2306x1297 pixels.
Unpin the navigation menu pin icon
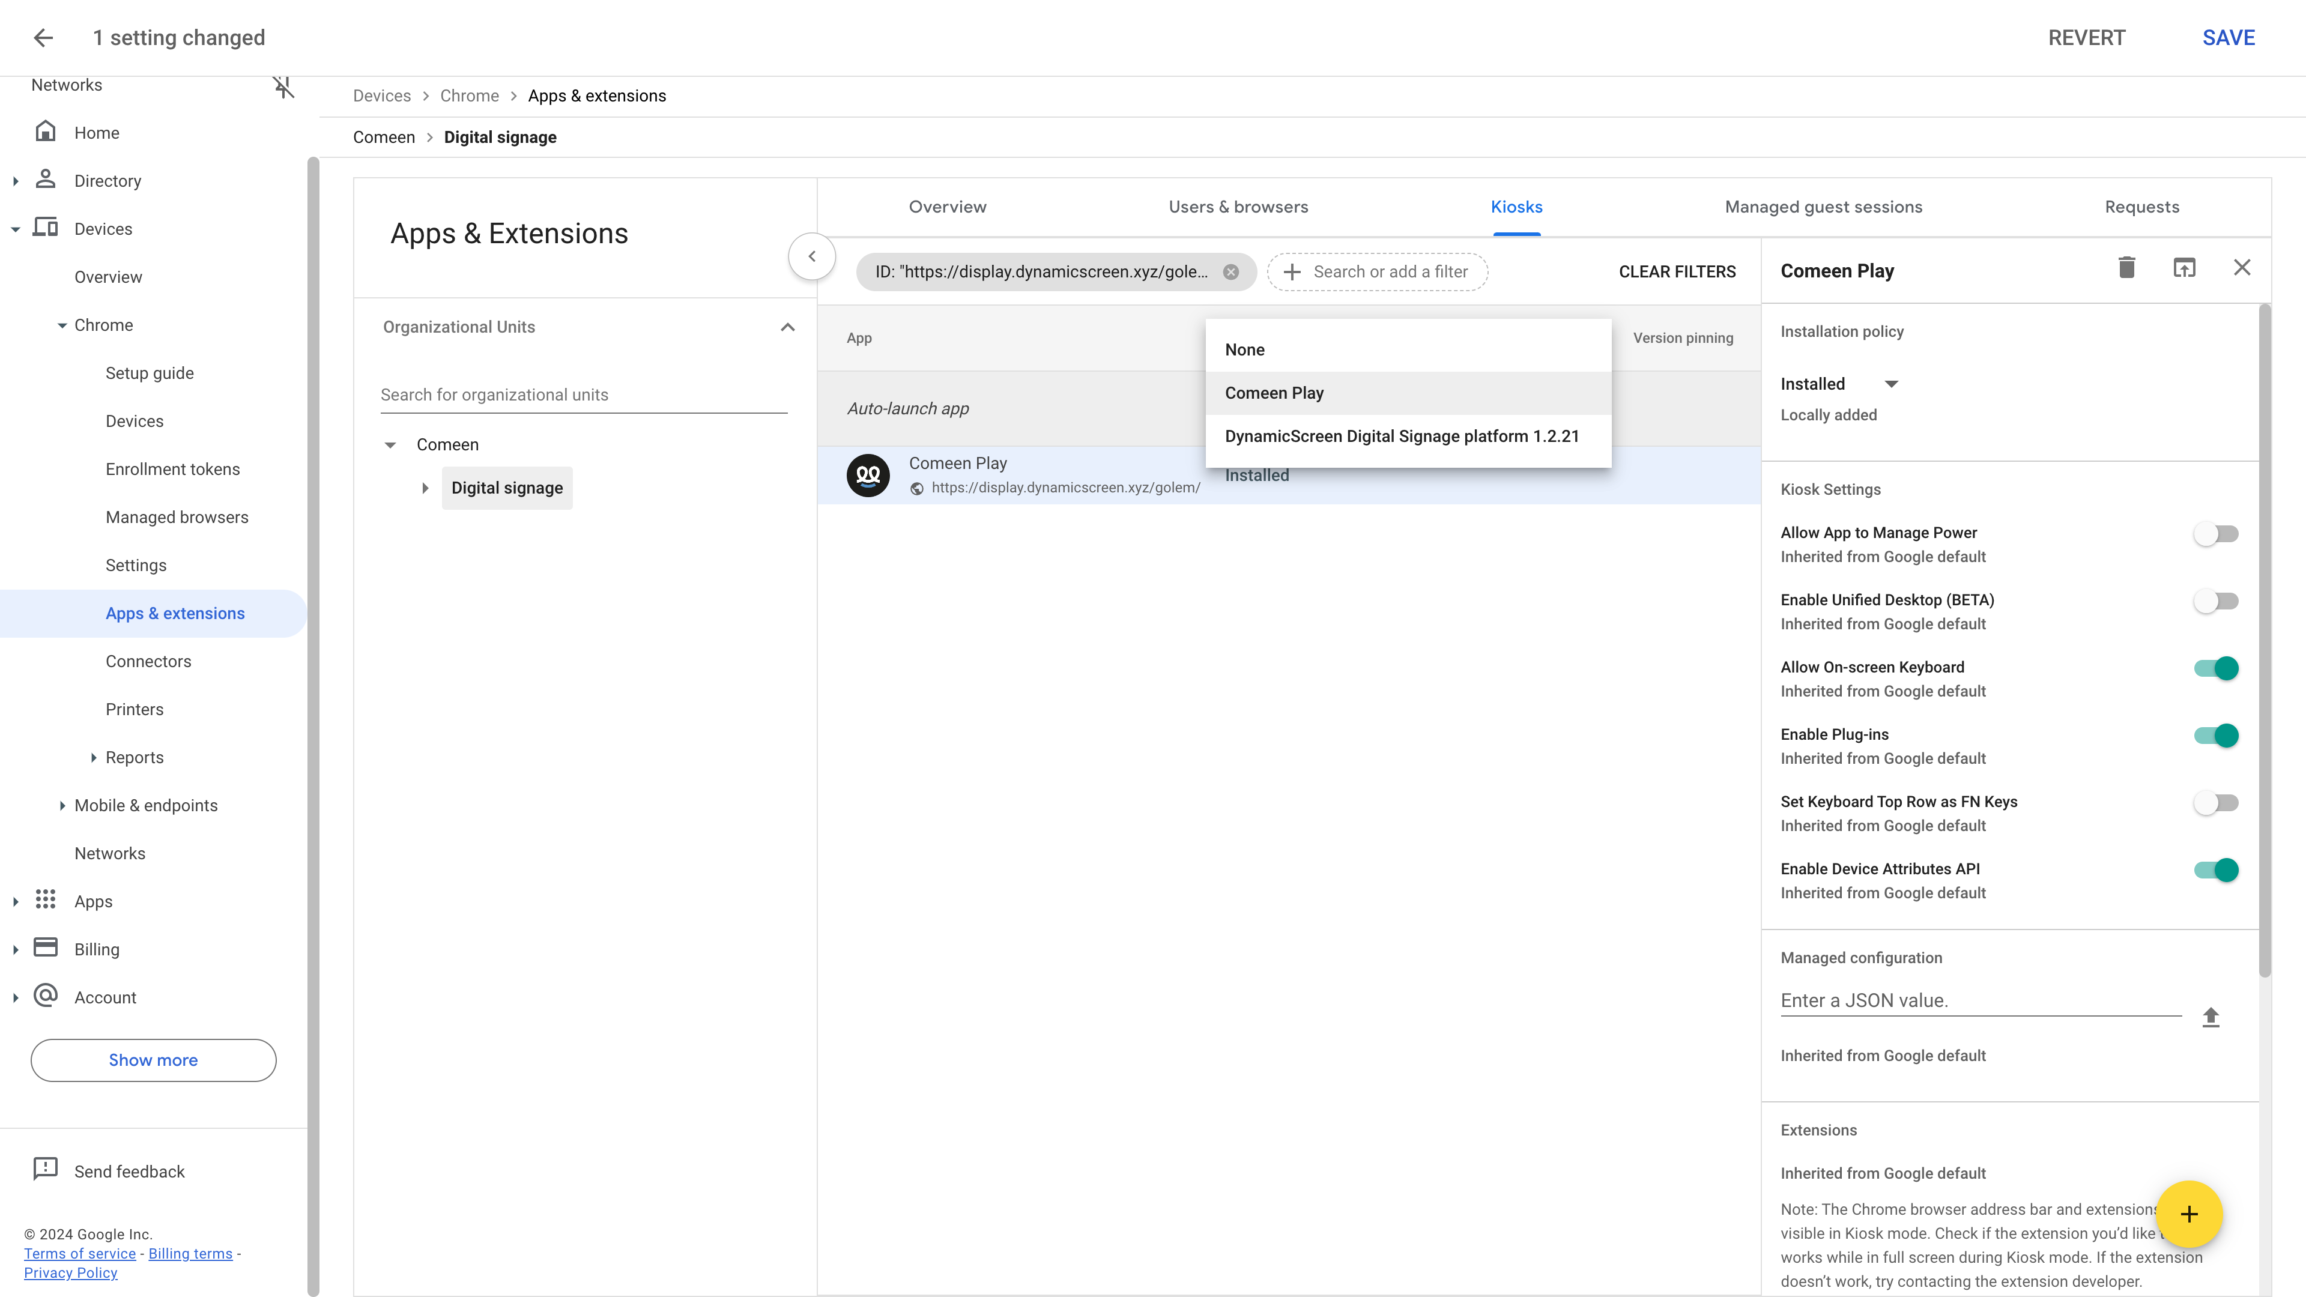283,87
